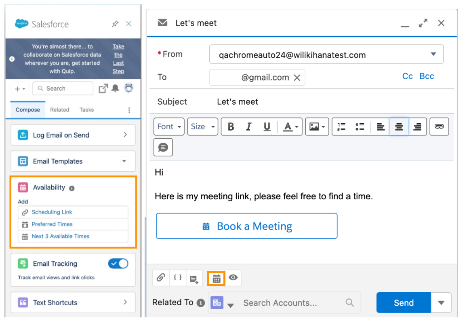The image size is (467, 321).
Task: Insert merge field braces icon
Action: pyautogui.click(x=178, y=278)
